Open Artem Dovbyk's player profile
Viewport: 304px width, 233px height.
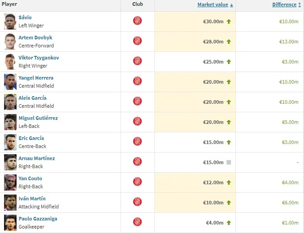pos(35,38)
